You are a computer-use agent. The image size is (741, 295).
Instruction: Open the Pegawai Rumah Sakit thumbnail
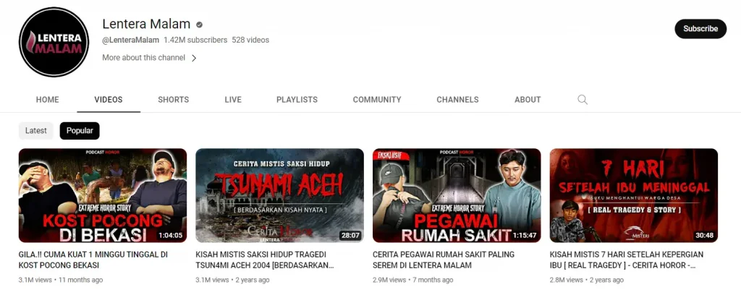click(457, 195)
